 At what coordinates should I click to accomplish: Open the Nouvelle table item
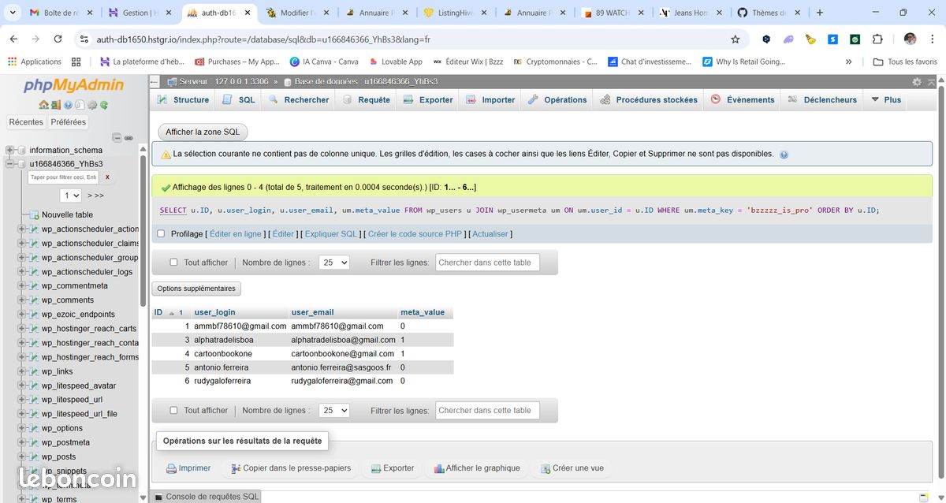point(67,214)
